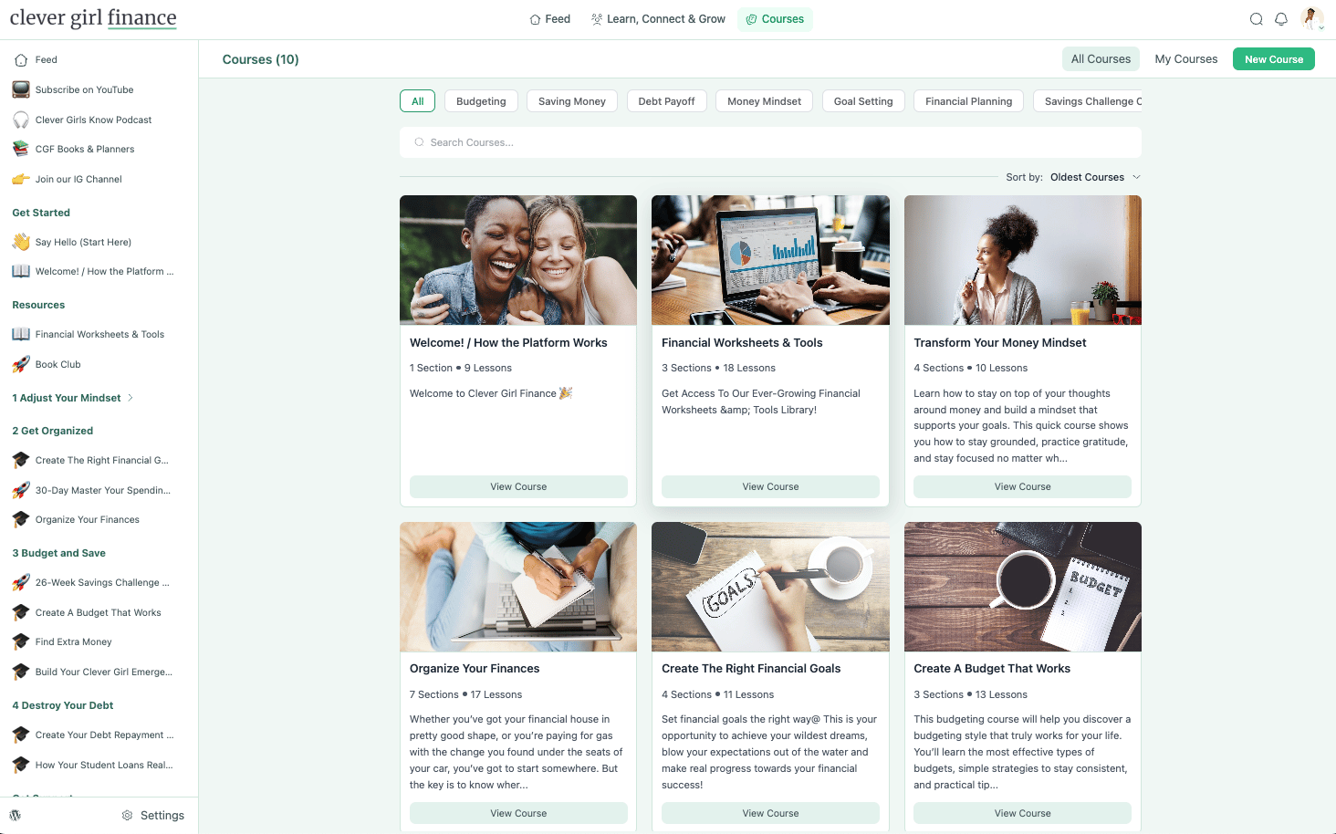Click the search magnifier icon in header
Viewport: 1336px width, 834px height.
coord(1256,19)
